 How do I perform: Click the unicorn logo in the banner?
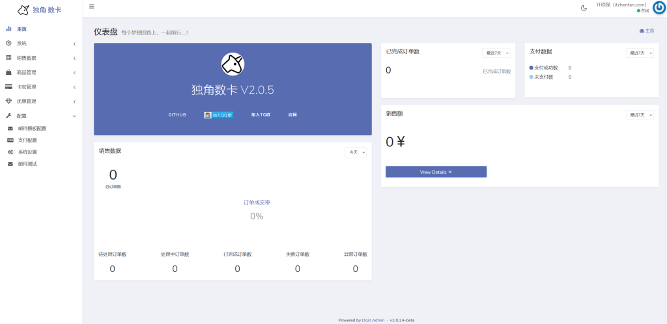(233, 64)
